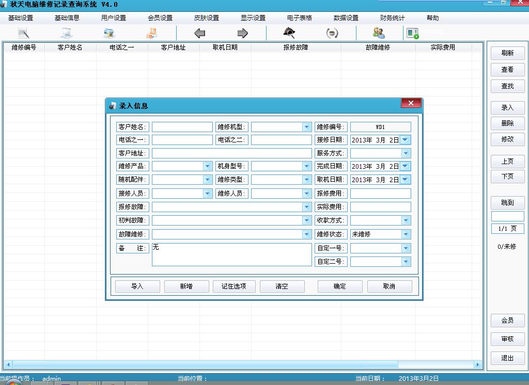This screenshot has width=529, height=385.
Task: Focus the 客户姓名 input field
Action: point(182,127)
